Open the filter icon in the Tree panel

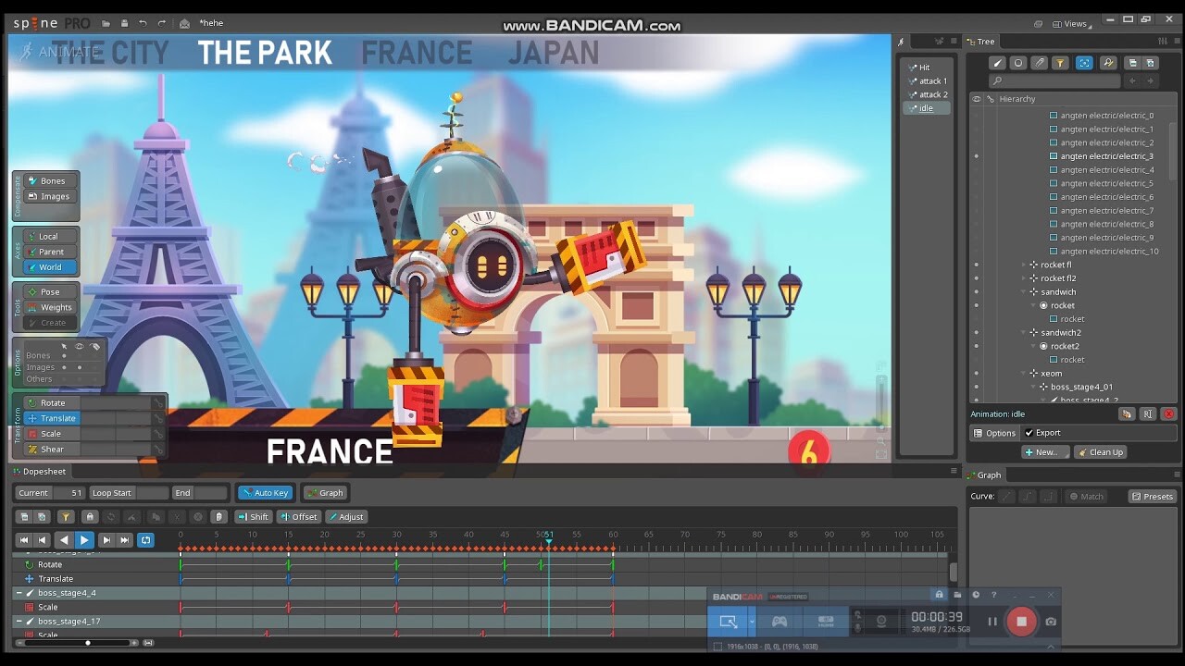pyautogui.click(x=1062, y=63)
